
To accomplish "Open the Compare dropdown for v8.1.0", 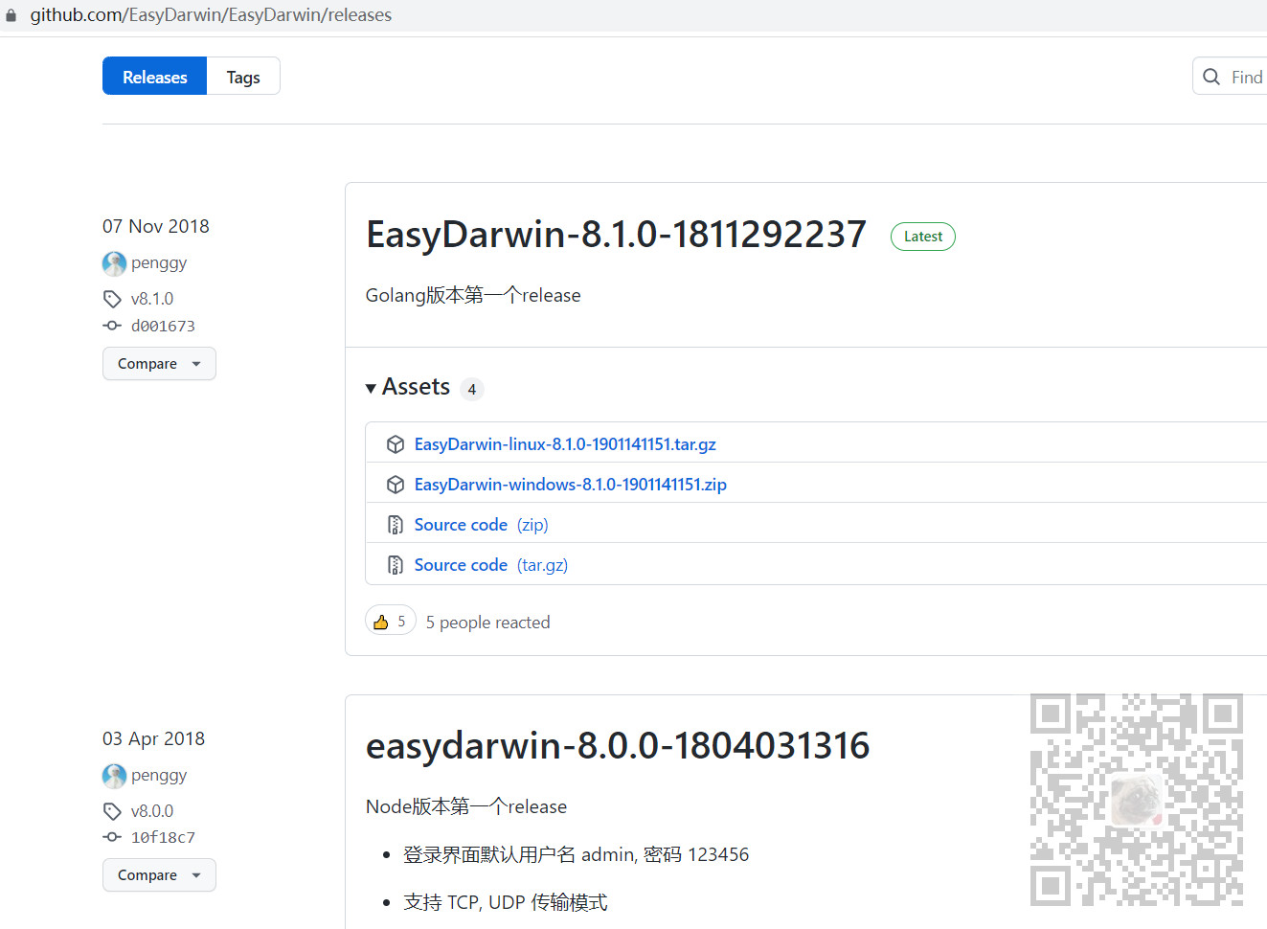I will point(159,364).
